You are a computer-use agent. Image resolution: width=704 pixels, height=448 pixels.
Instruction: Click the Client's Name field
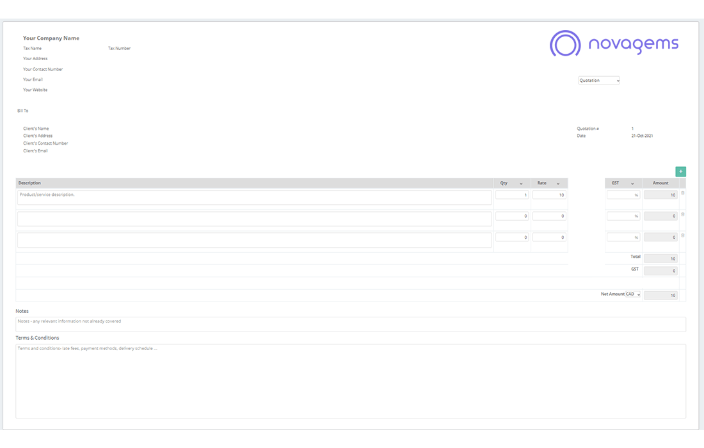[36, 129]
